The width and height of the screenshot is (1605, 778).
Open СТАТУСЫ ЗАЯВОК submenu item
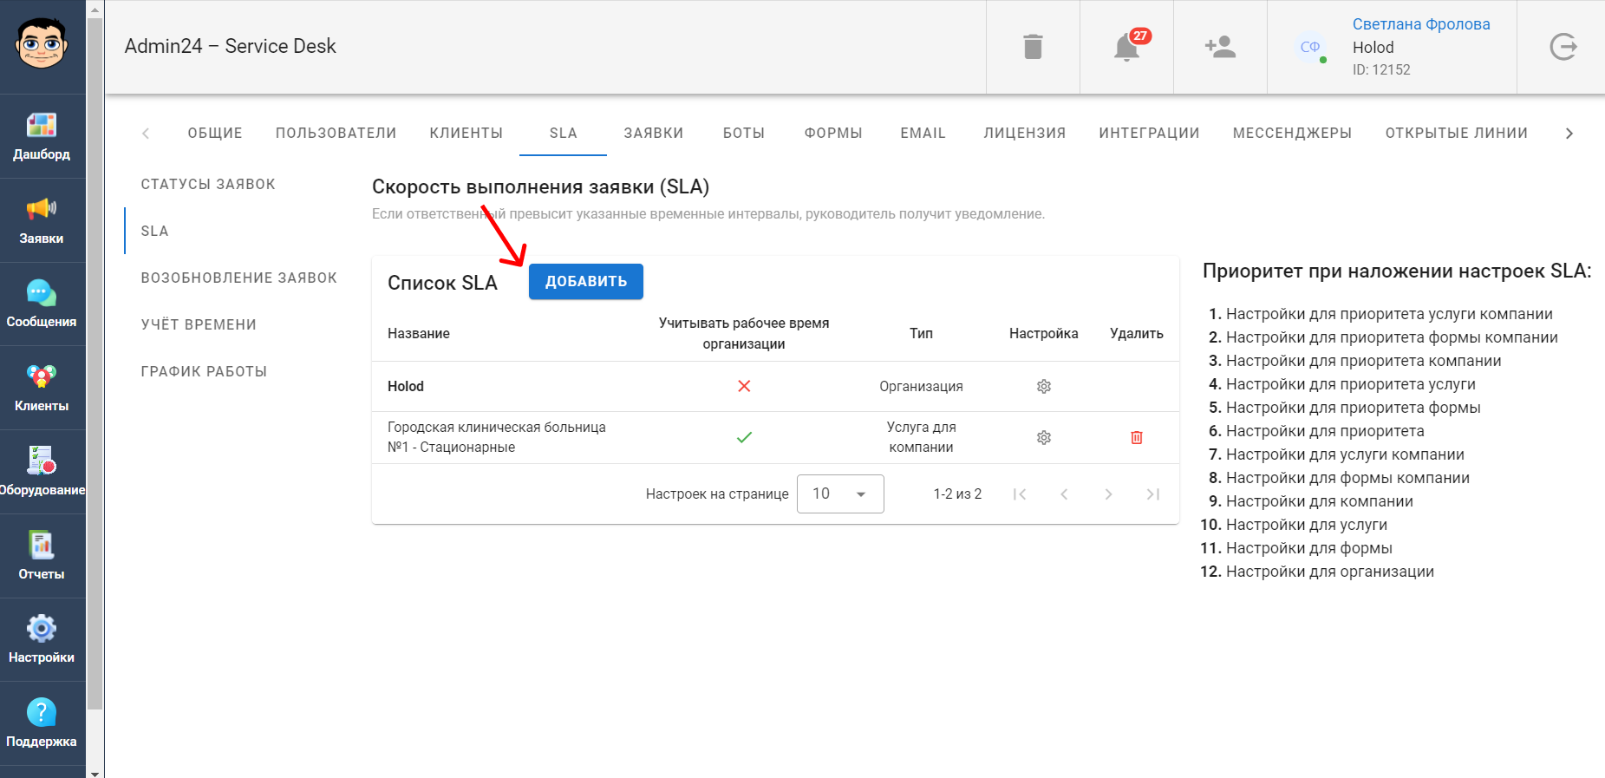[208, 184]
